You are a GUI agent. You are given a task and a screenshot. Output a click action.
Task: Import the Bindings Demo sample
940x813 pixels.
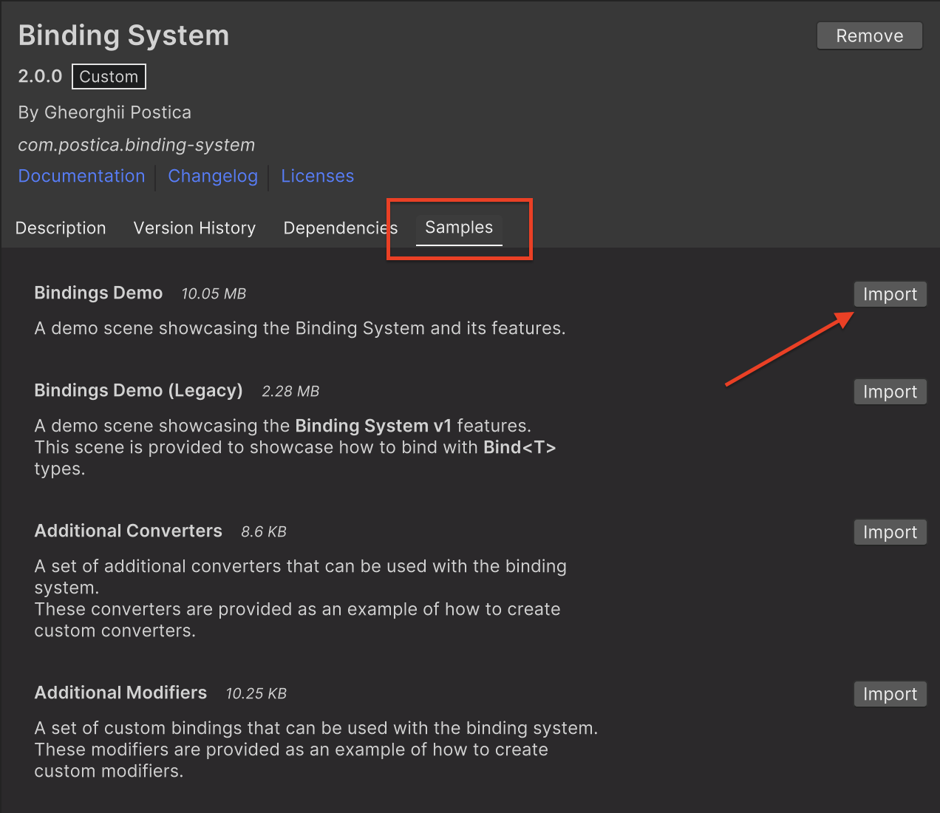point(890,294)
